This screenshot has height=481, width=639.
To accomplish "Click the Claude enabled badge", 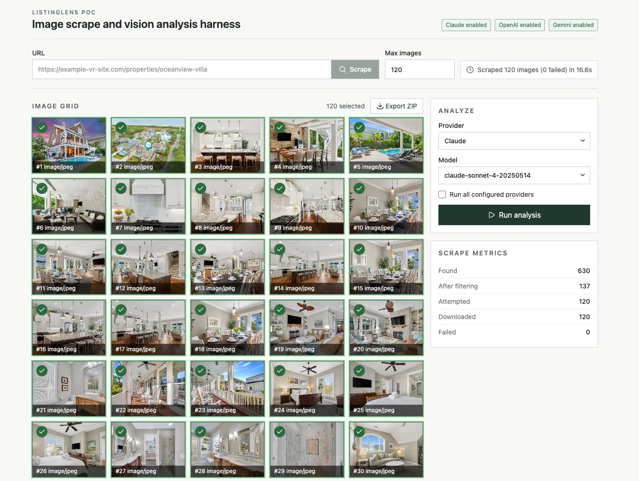I will pyautogui.click(x=466, y=25).
